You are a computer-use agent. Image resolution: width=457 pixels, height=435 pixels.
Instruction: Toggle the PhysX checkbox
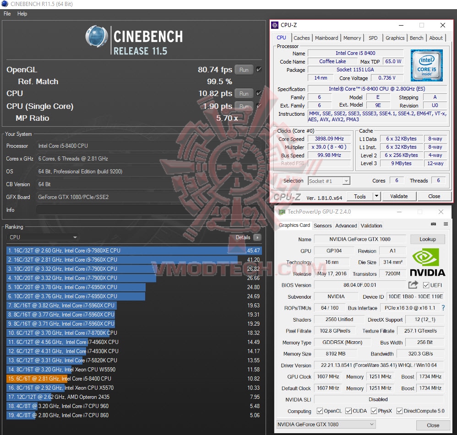coord(374,411)
